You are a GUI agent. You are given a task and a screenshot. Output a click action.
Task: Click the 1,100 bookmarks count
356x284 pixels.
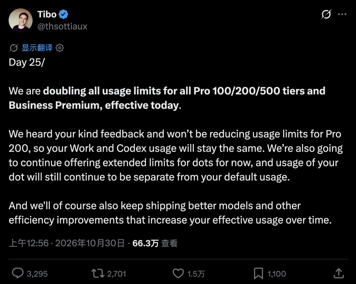pyautogui.click(x=277, y=274)
